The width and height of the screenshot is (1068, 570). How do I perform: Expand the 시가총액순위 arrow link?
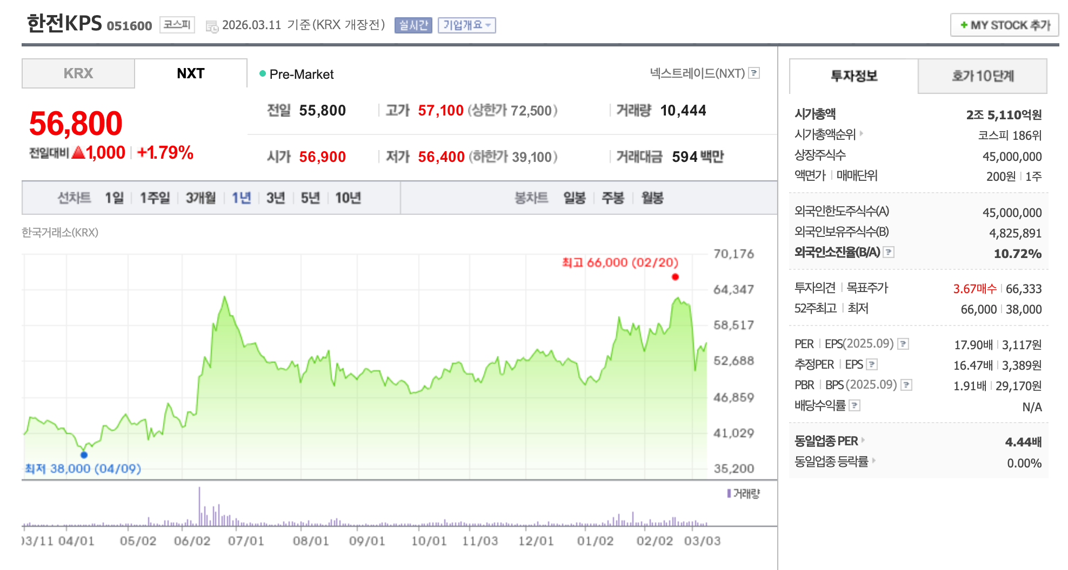coord(862,133)
